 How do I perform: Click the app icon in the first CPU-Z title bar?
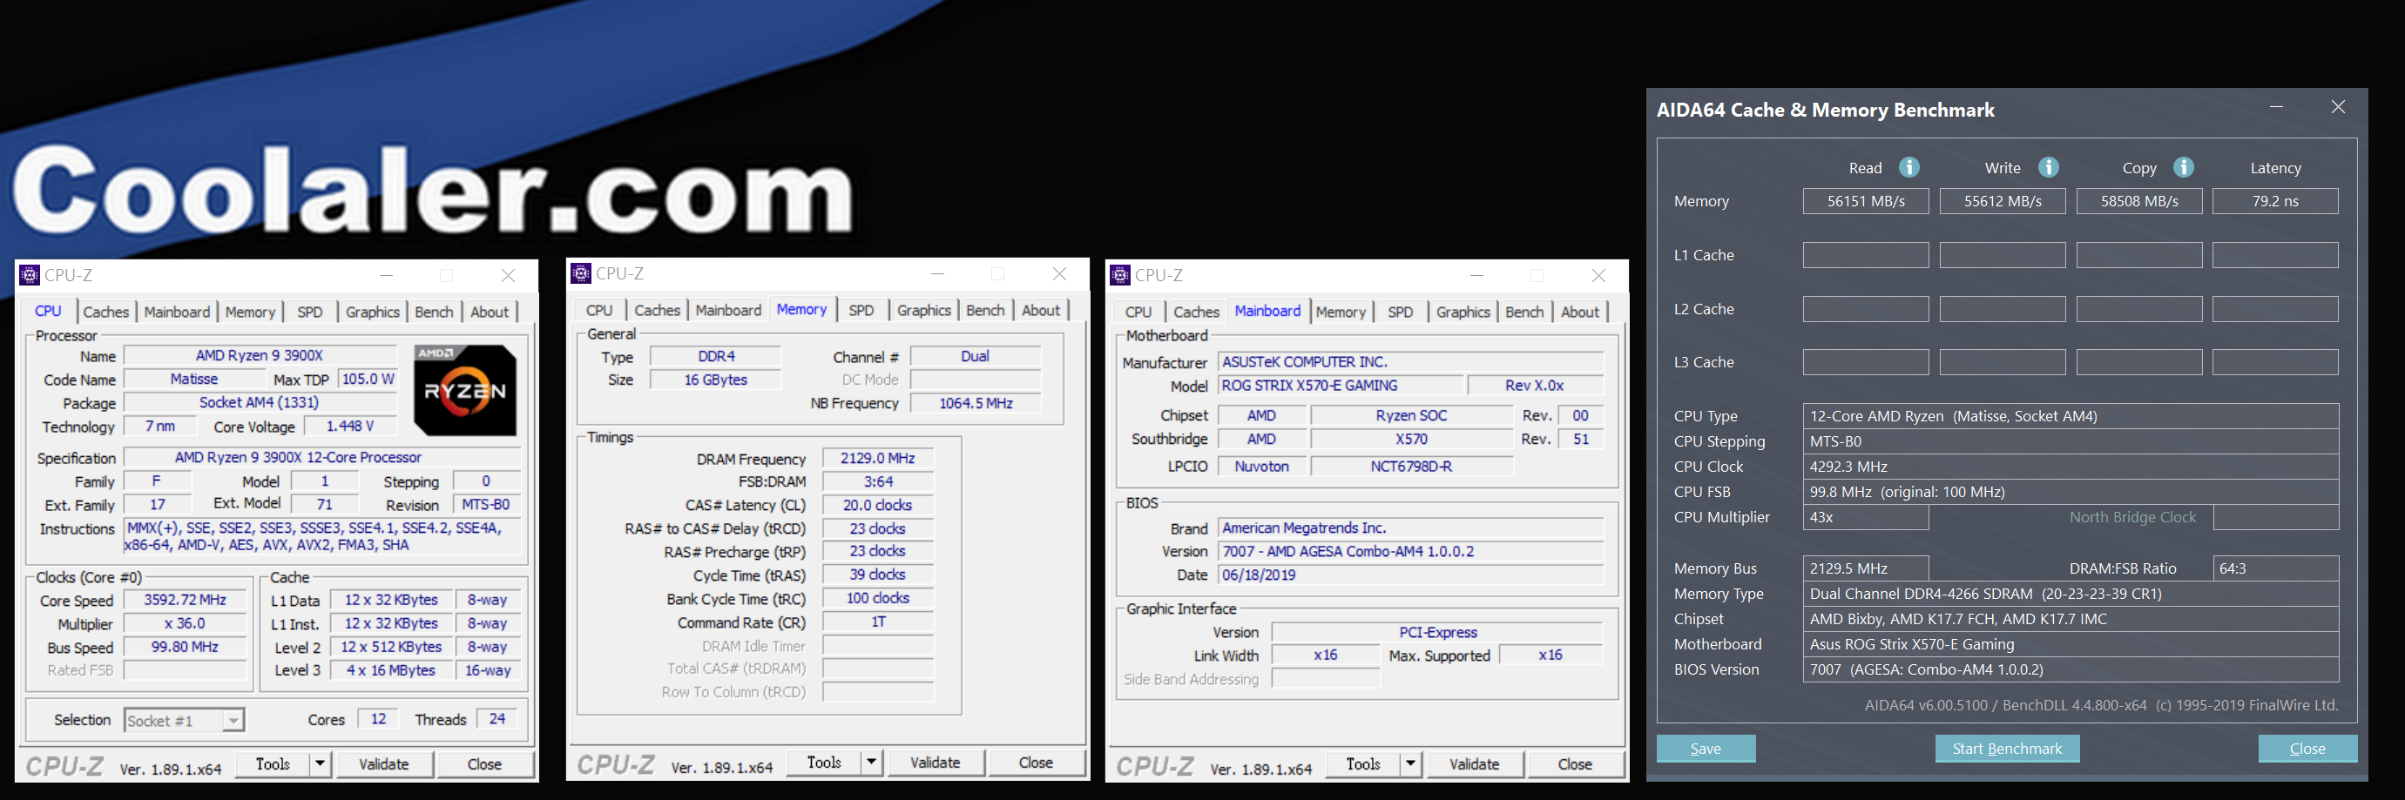30,275
